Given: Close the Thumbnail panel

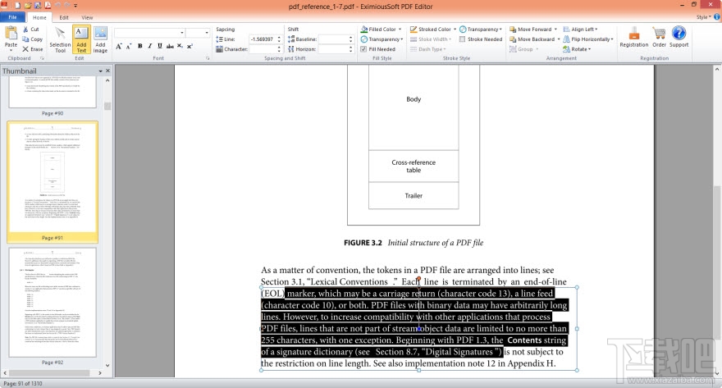Looking at the screenshot, I should click(107, 71).
